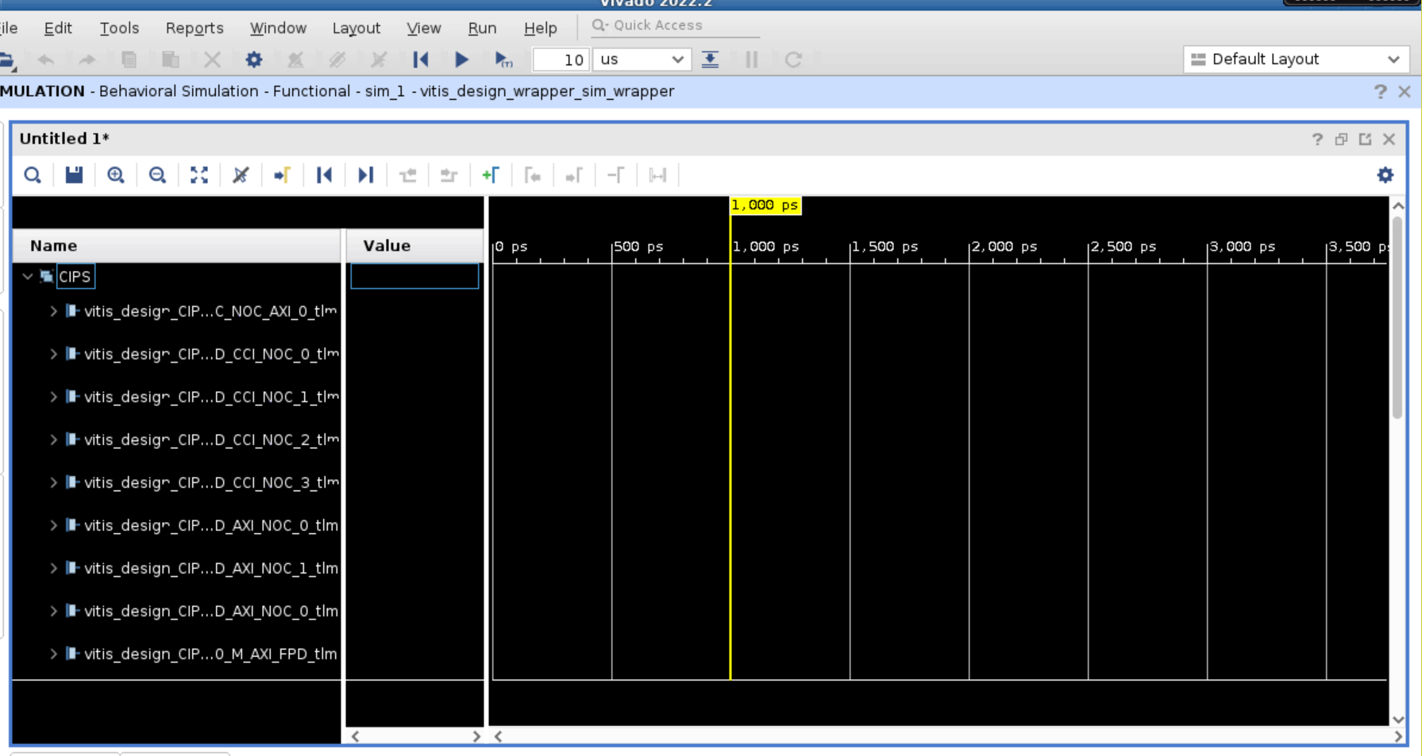Image resolution: width=1422 pixels, height=756 pixels.
Task: Open waveform settings gear
Action: pos(1385,175)
